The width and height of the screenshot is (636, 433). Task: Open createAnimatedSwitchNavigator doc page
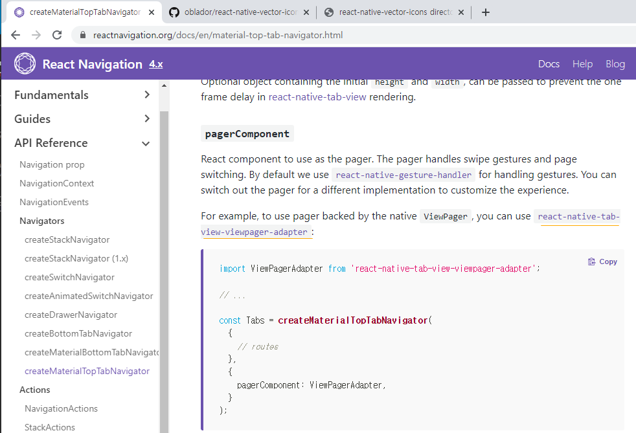click(x=89, y=296)
